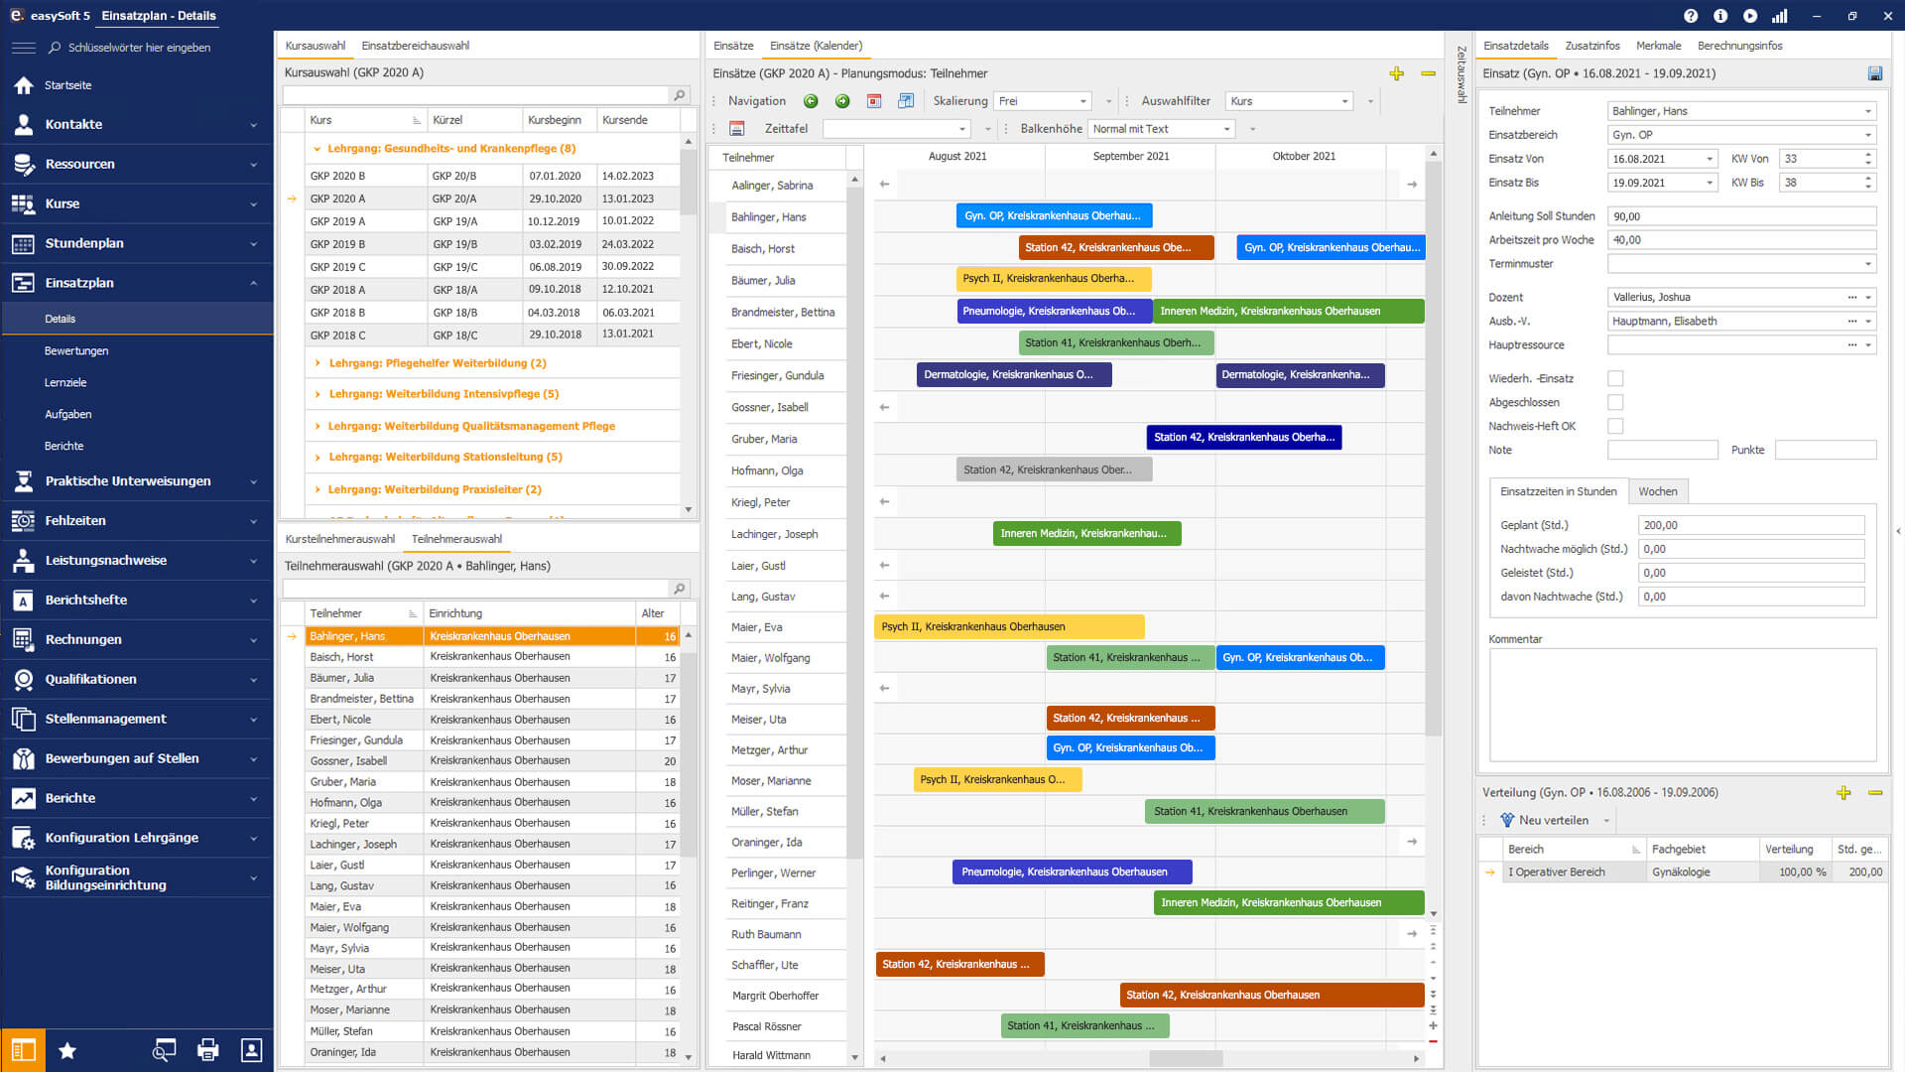
Task: Expand Lehrgang: Weiterbildung Intensivpflege group
Action: click(317, 394)
